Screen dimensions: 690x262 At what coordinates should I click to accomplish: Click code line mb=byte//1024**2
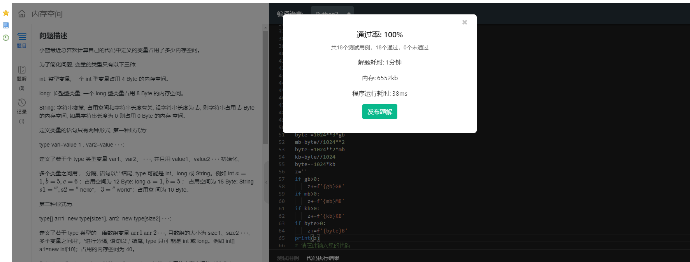[x=320, y=142]
